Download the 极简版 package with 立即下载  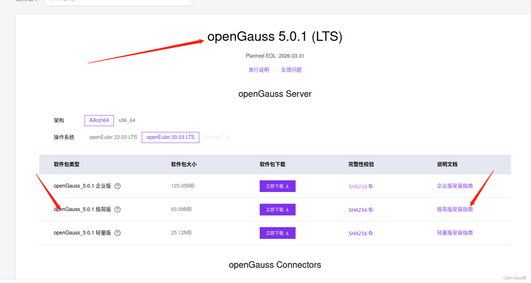278,210
